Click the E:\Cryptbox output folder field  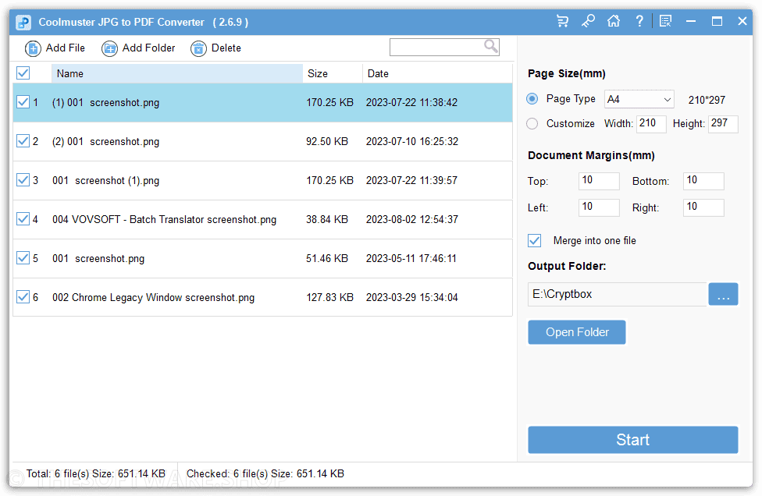coord(618,294)
